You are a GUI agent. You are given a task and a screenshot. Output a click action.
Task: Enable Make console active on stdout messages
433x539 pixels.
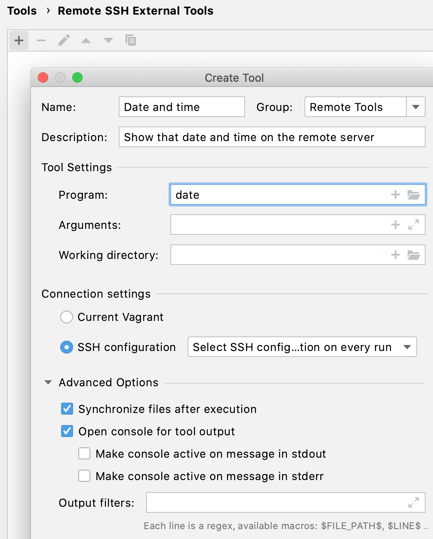(84, 453)
